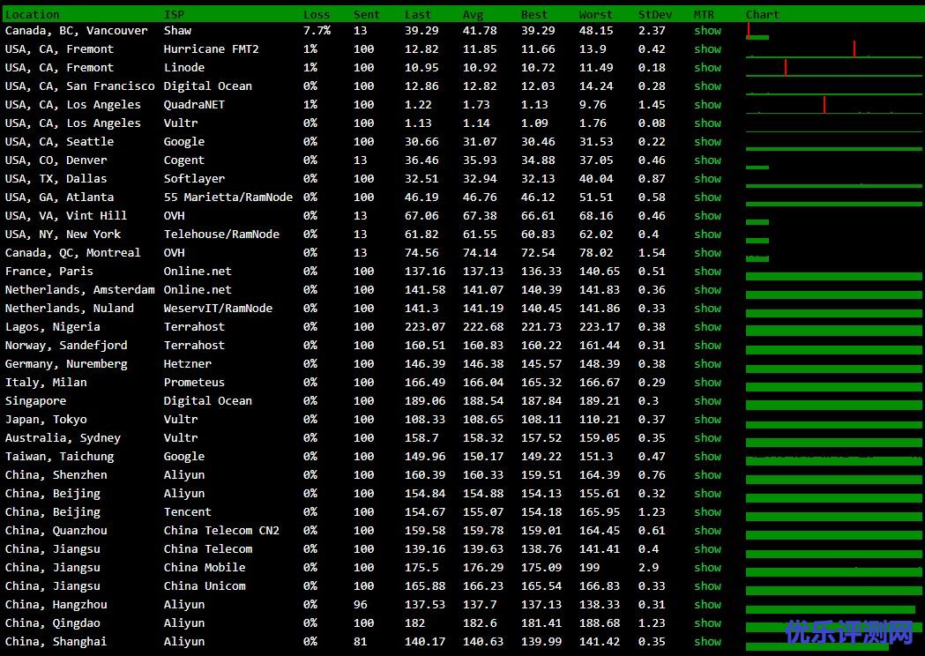Click the Sent column header
Viewport: 925px width, 656px height.
pos(367,15)
